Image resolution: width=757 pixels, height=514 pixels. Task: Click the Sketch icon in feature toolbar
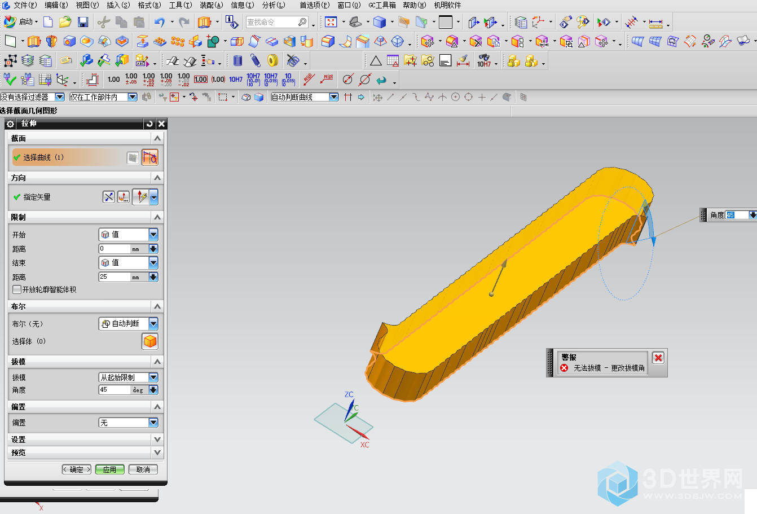click(10, 41)
